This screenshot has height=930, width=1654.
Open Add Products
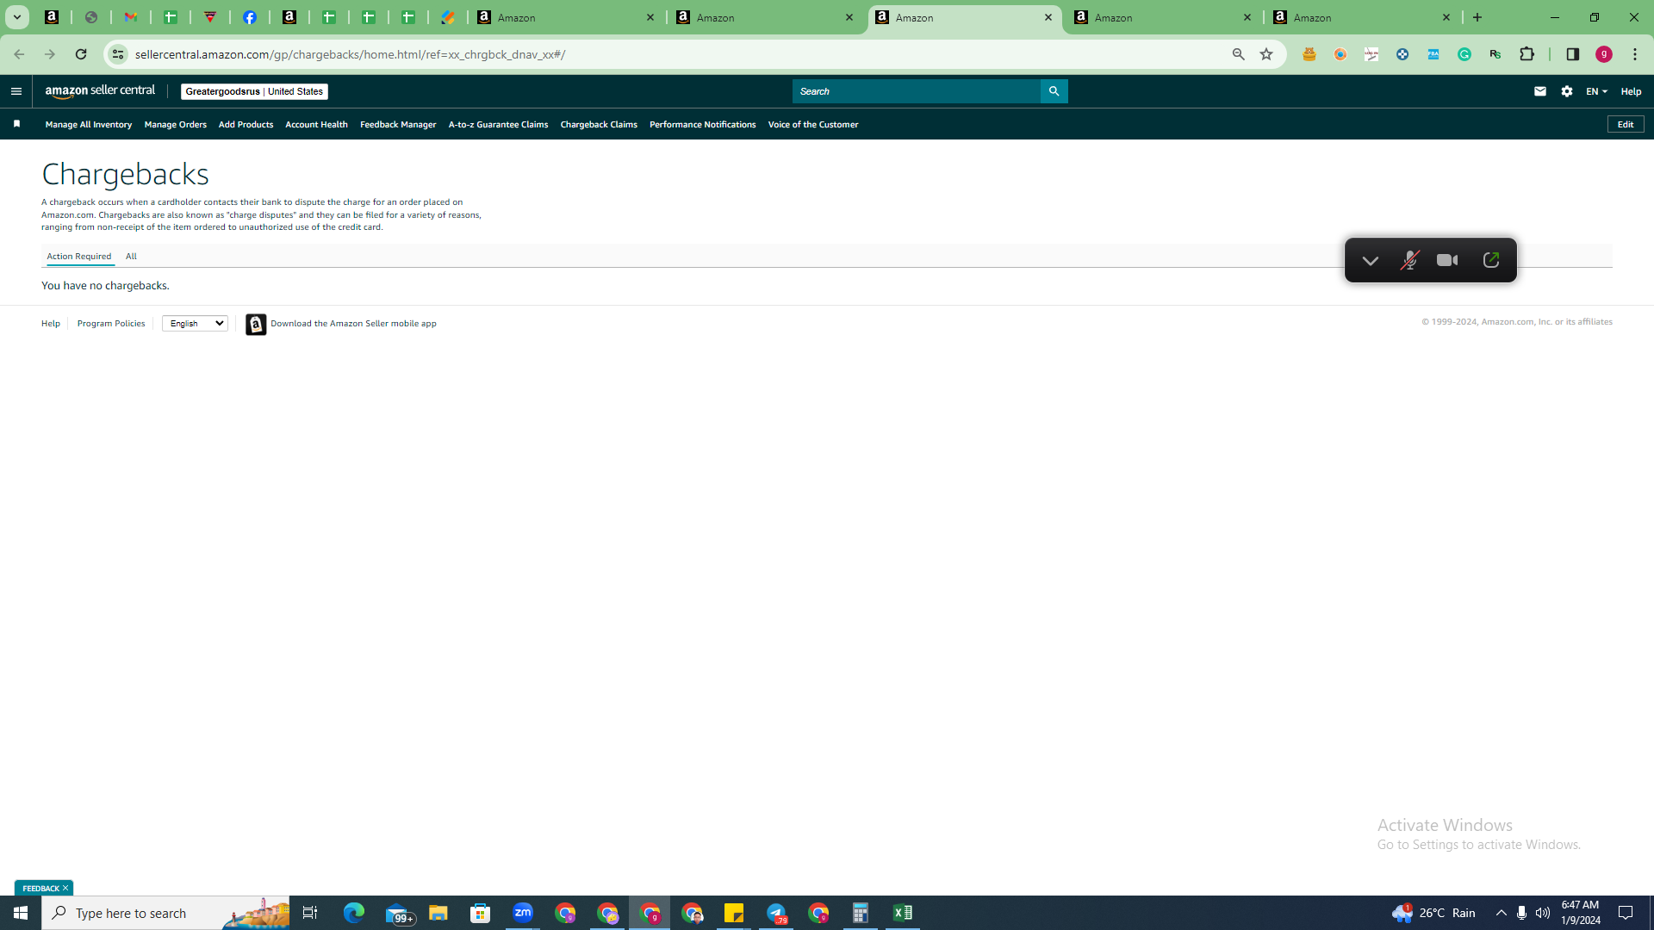246,125
